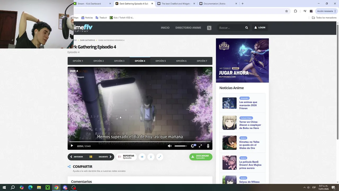Select the 'Cultura Otaku' tag badge
Screen dimensions: 339x191
[x=246, y=118]
